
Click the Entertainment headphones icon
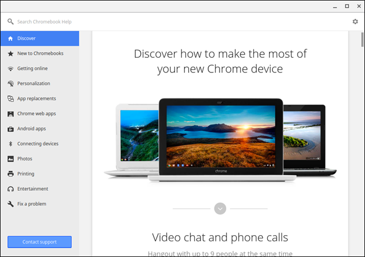11,189
